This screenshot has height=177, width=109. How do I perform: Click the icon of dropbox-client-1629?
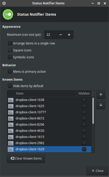point(11,149)
